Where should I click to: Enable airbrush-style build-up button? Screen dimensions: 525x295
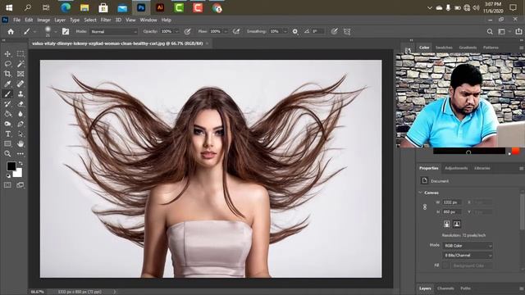(x=236, y=31)
